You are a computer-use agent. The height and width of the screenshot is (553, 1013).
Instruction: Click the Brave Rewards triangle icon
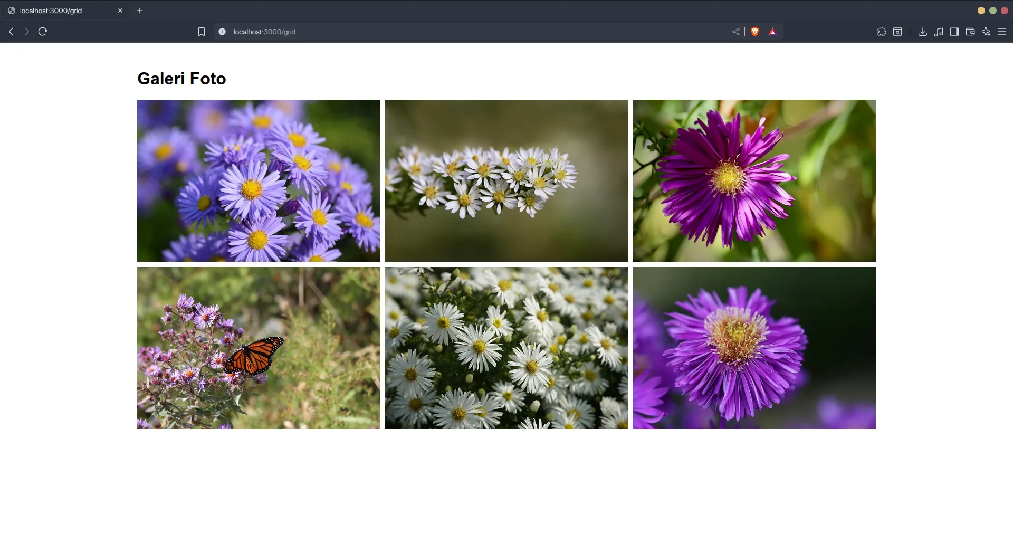pyautogui.click(x=772, y=32)
